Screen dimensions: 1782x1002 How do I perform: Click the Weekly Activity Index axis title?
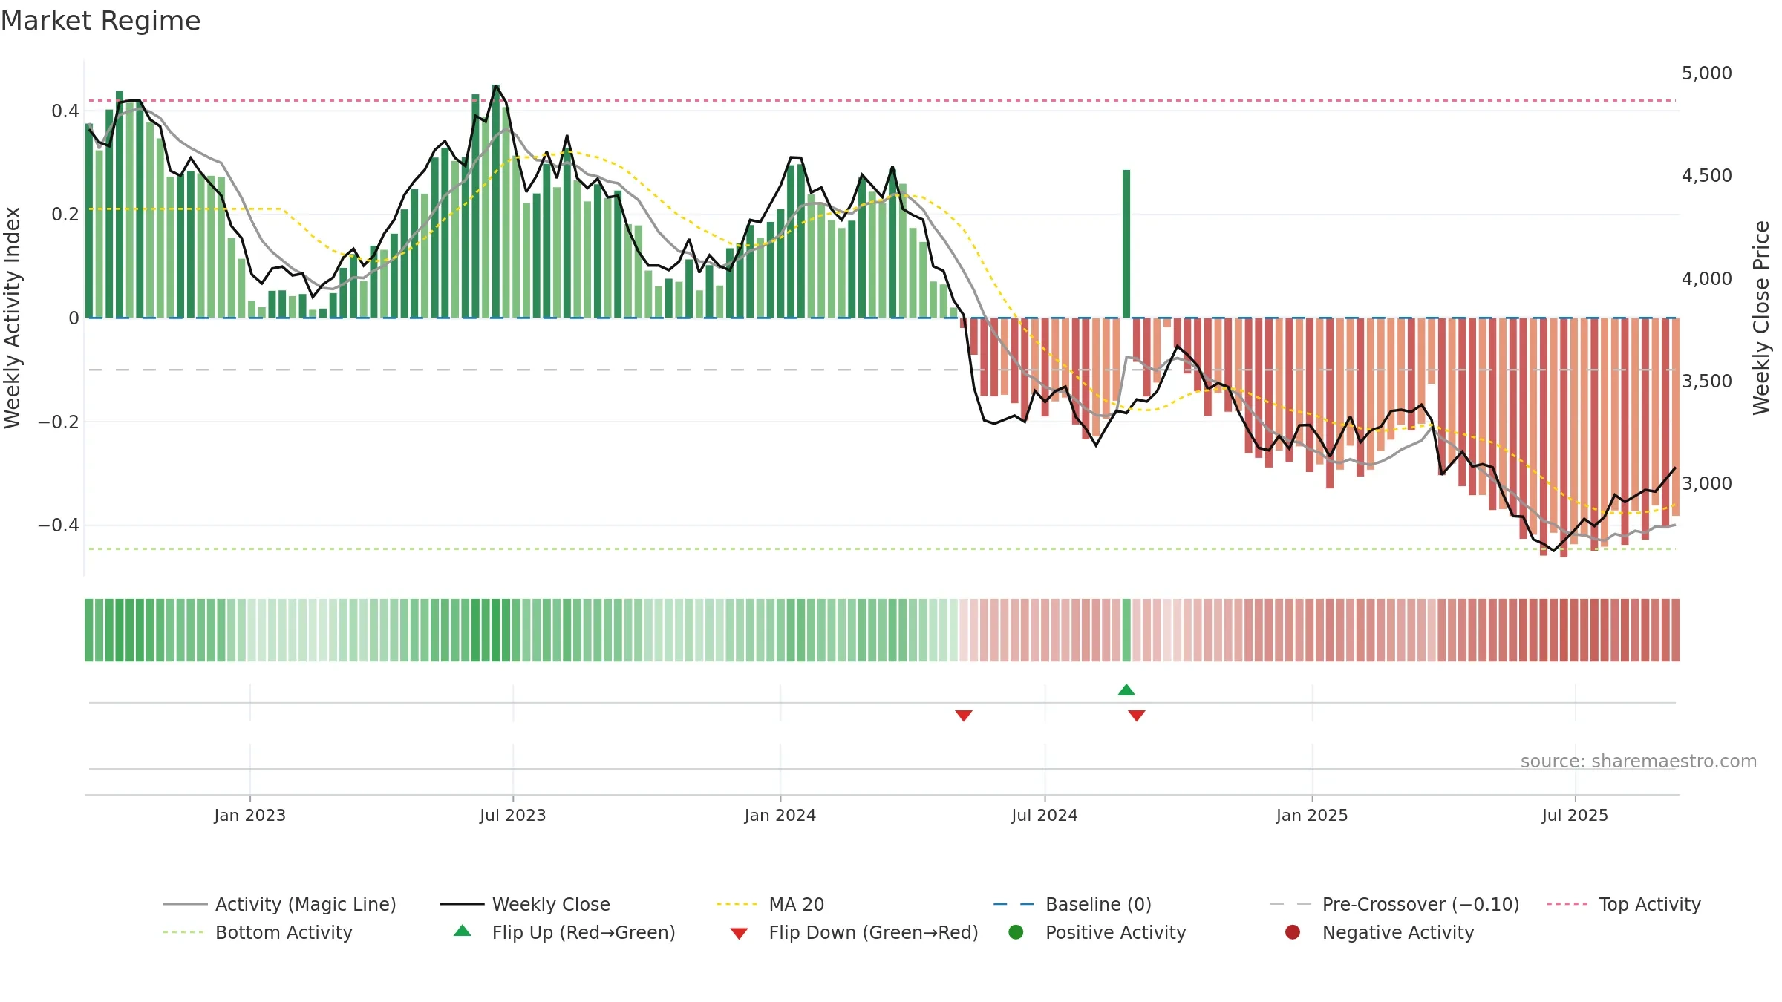12,318
